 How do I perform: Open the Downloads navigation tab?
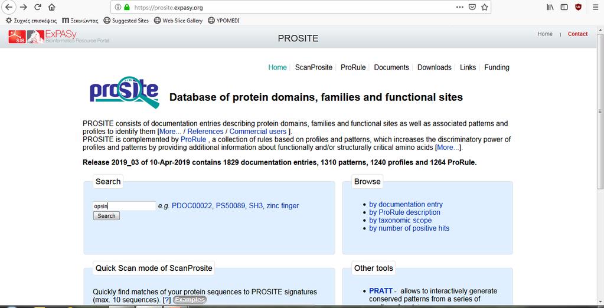point(434,67)
